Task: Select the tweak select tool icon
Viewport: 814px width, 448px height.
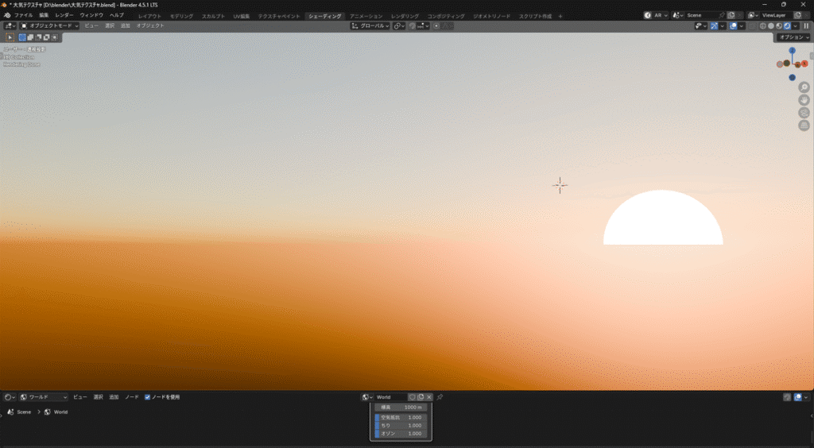Action: pyautogui.click(x=10, y=37)
